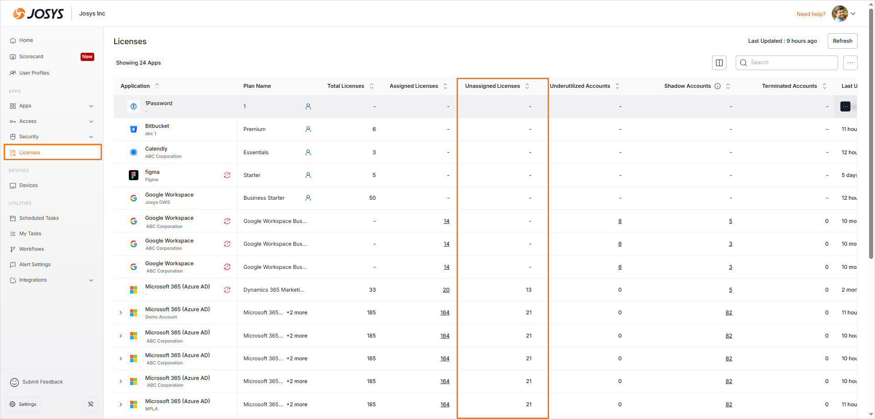Image resolution: width=875 pixels, height=419 pixels.
Task: Toggle the sidebar pin icon
Action: tap(91, 404)
